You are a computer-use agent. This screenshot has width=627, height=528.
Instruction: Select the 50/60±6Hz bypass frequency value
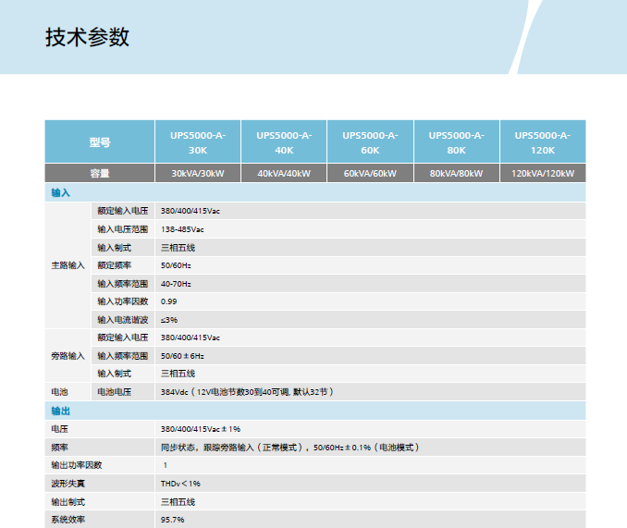click(x=183, y=355)
